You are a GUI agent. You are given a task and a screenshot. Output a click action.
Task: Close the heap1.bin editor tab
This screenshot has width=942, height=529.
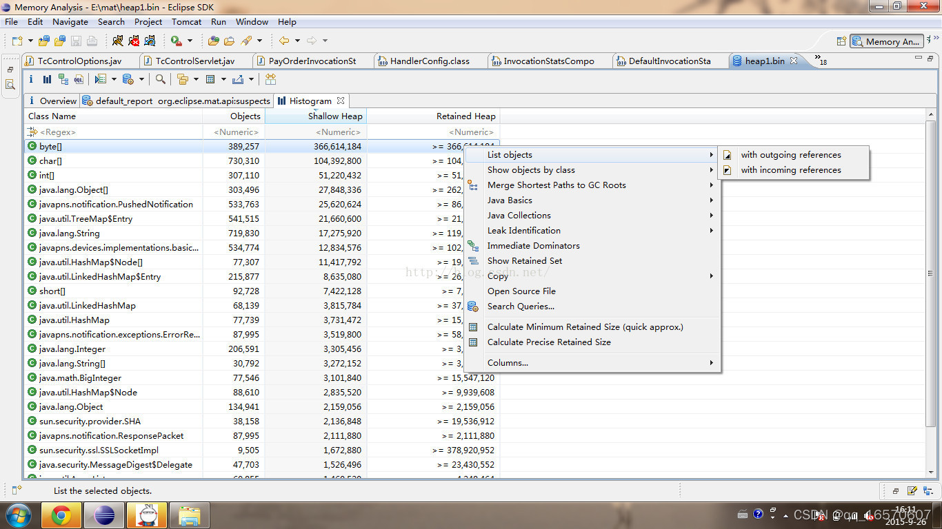pos(793,61)
